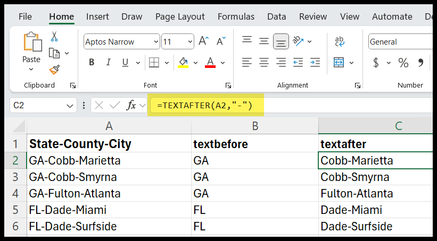Screen dimensions: 437x241
Task: Confirm formula entry with checkmark
Action: tap(115, 105)
